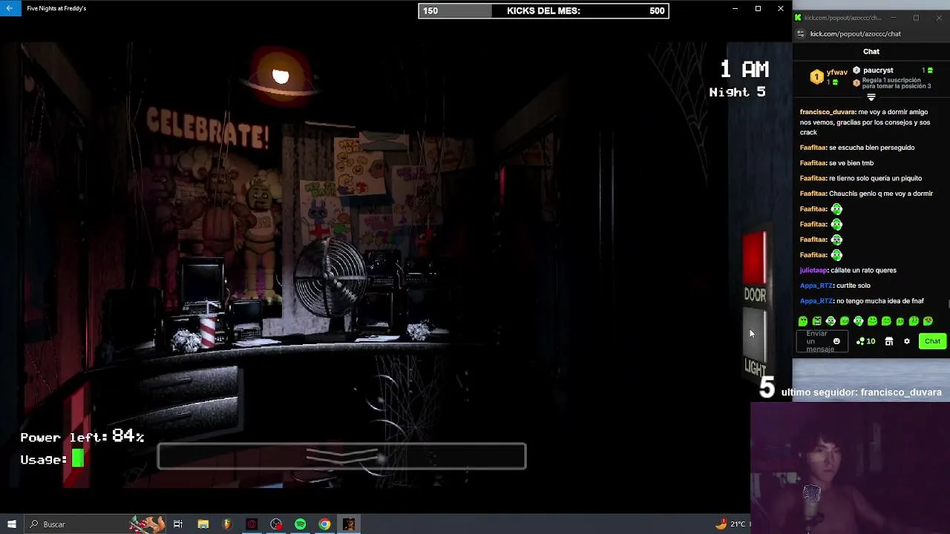
Task: Click the chat scrollbar thumb
Action: coord(948,303)
